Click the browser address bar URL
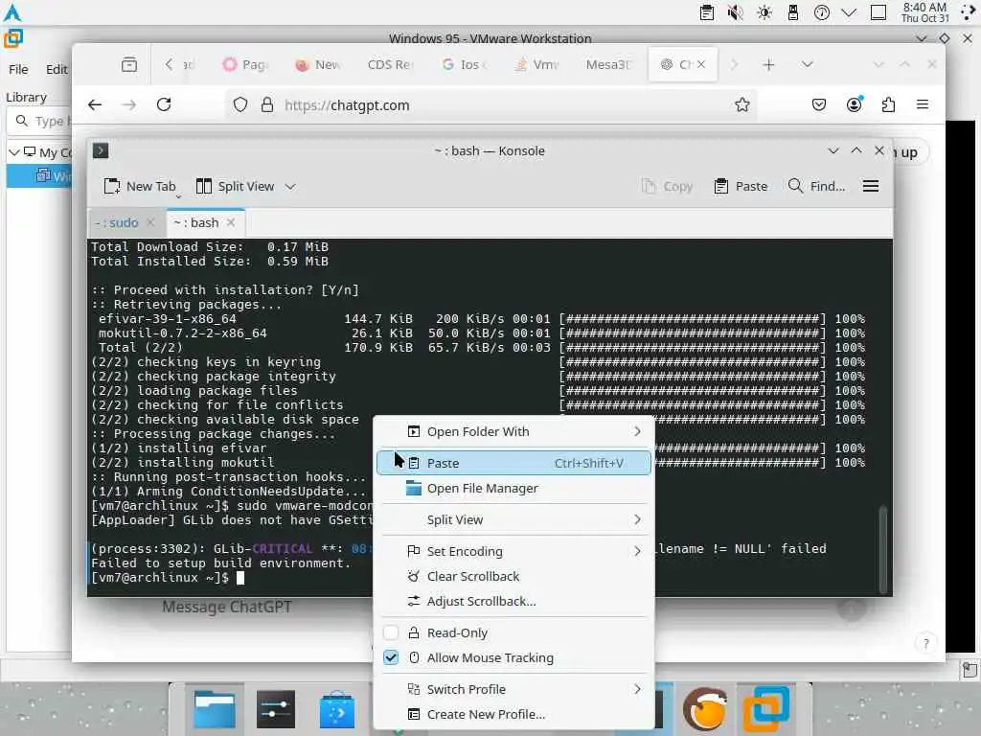Screen dimensions: 981x736 (347, 105)
